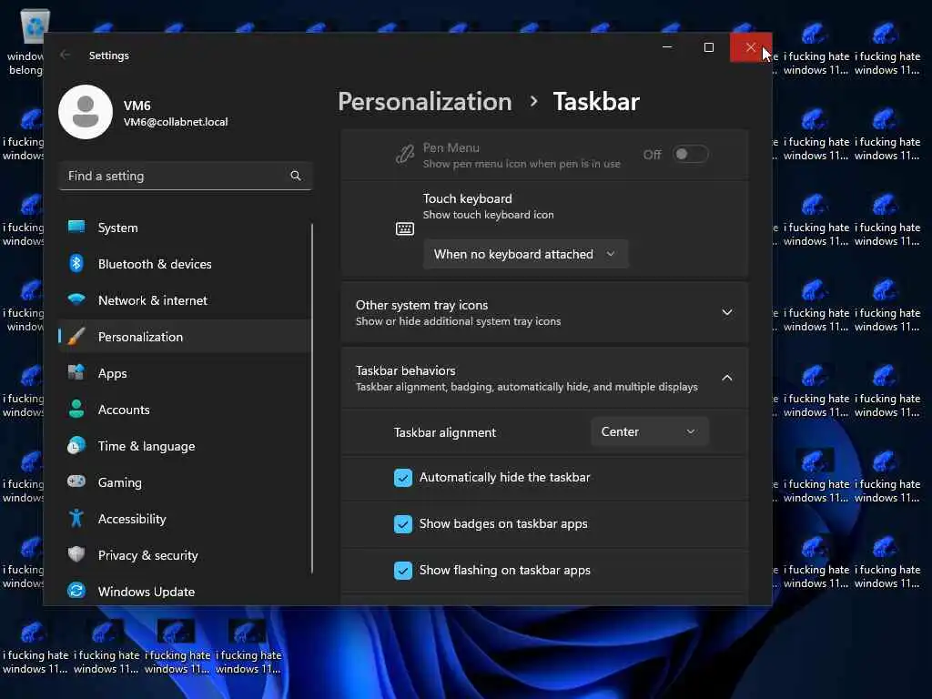Click the Gaming controller icon
932x699 pixels.
pos(76,481)
